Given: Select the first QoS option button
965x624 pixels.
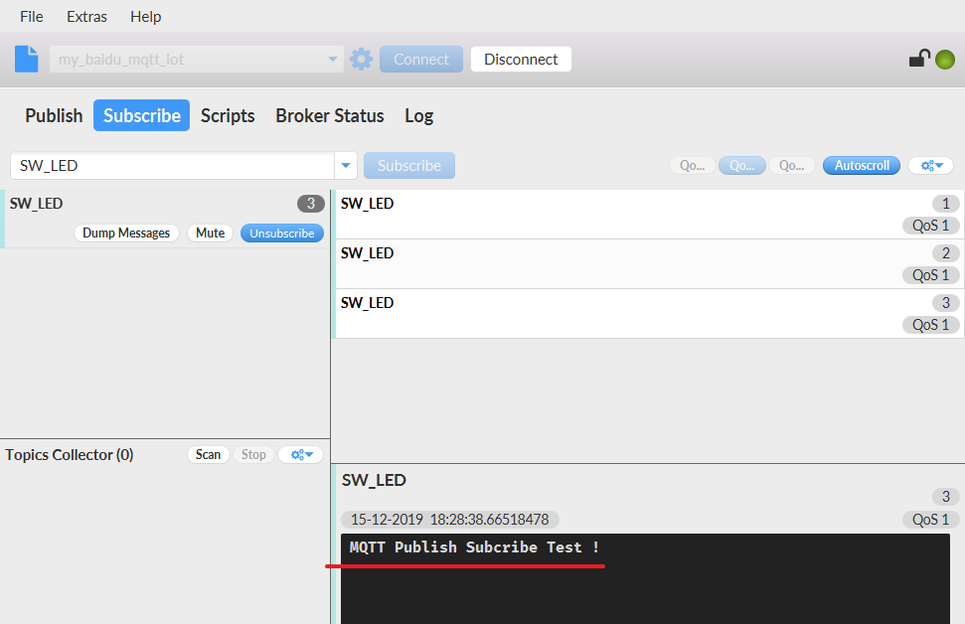Looking at the screenshot, I should [692, 166].
